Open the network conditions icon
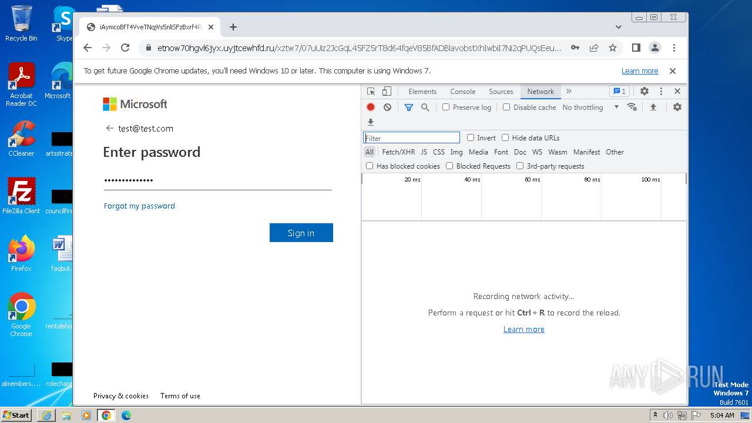Viewport: 752px width, 423px height. point(632,107)
